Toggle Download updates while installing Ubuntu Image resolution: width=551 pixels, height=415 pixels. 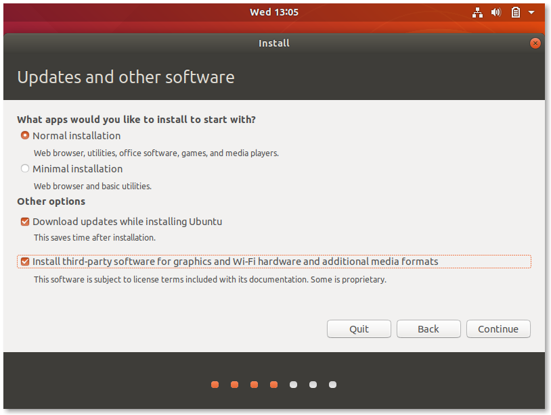pos(25,222)
